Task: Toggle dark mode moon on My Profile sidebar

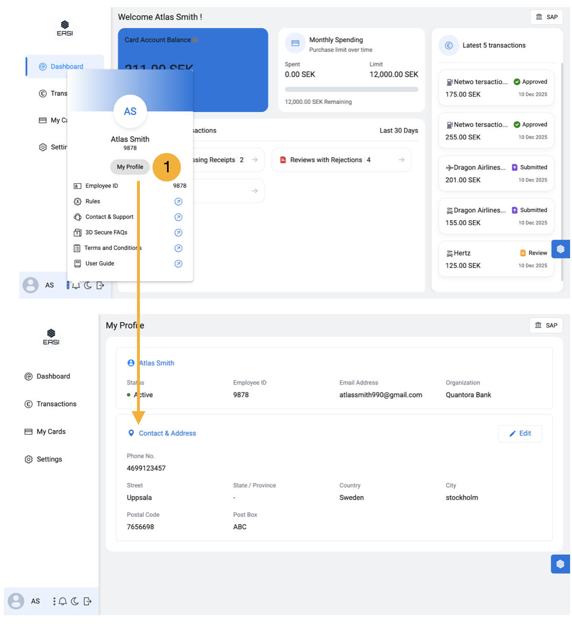Action: 75,601
